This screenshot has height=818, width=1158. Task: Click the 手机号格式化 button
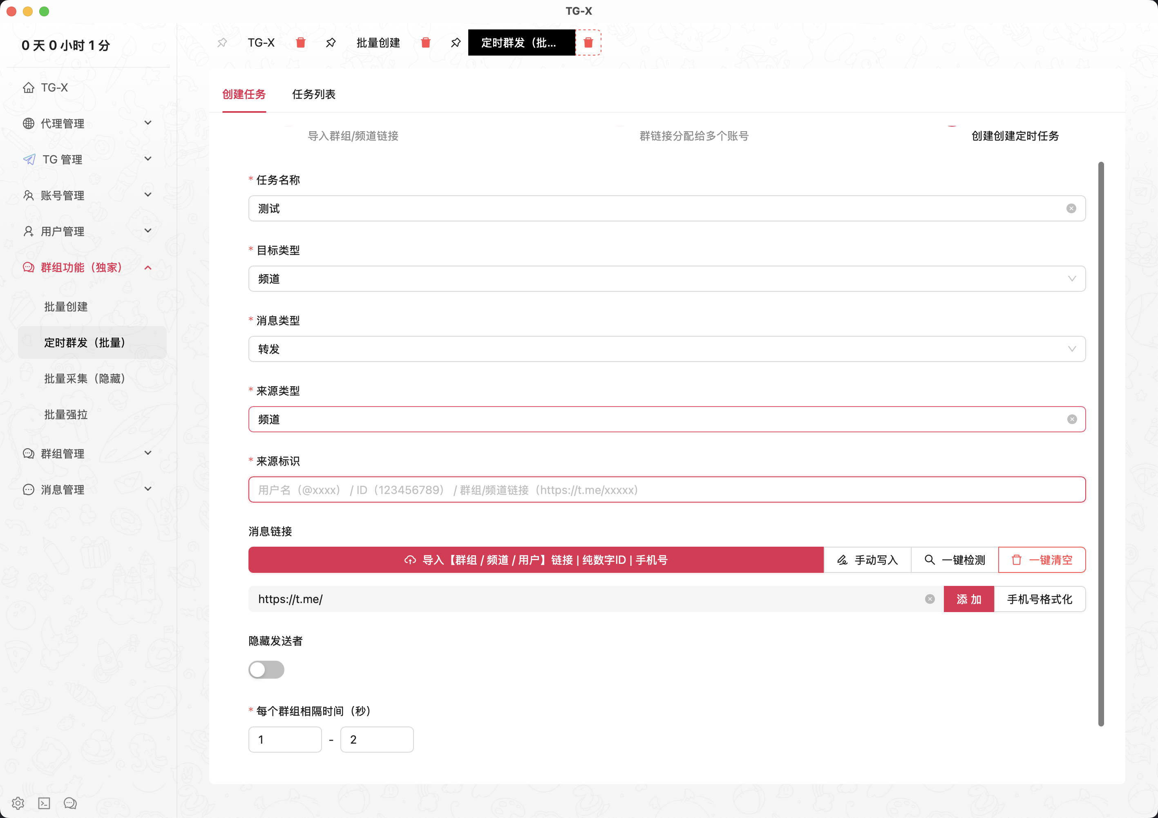(1040, 599)
